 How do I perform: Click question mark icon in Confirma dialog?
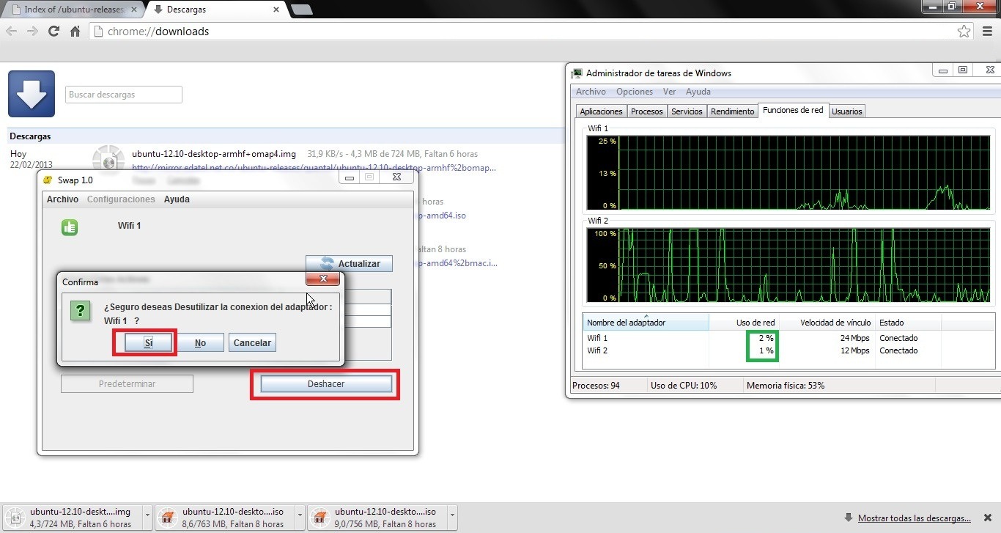pyautogui.click(x=80, y=309)
